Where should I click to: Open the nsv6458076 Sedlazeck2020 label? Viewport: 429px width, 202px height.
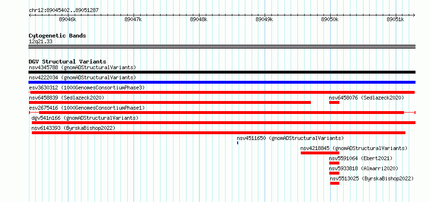pos(366,98)
